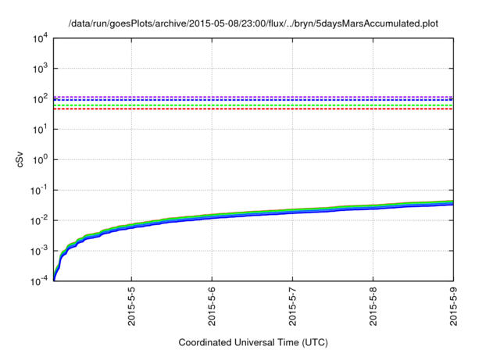This screenshot has width=500, height=350.
Task: Click the 2015-5-6 date label
Action: [x=212, y=306]
